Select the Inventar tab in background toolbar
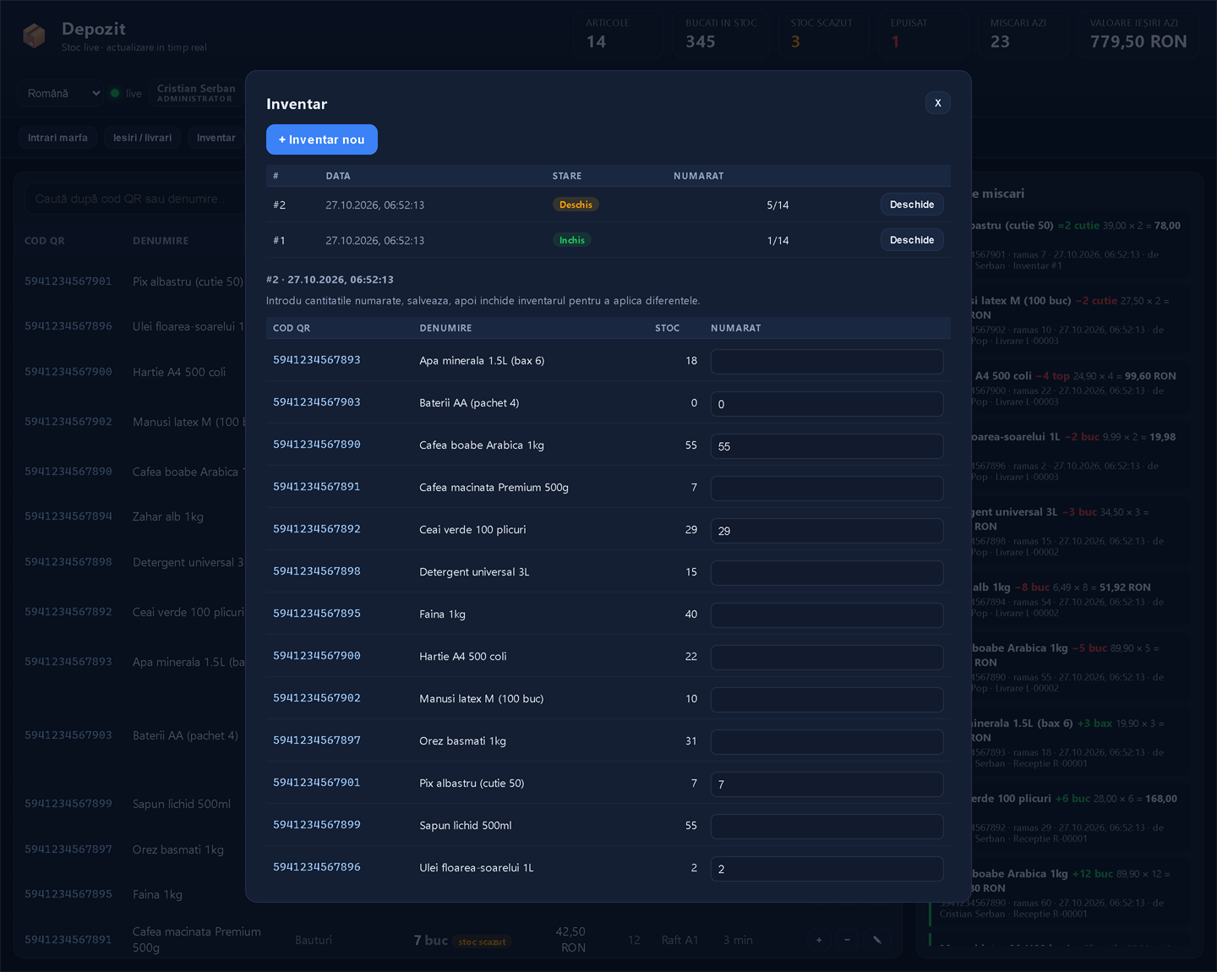The height and width of the screenshot is (972, 1217). (216, 138)
